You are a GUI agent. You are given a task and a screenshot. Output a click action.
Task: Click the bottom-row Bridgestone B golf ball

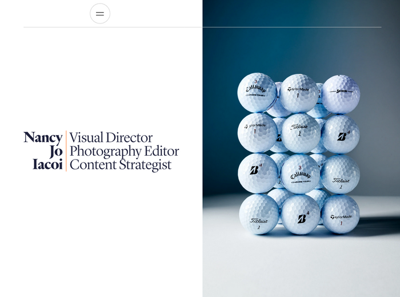301,215
